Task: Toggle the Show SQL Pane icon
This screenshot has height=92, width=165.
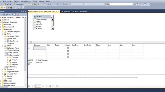Action: (2, 8)
